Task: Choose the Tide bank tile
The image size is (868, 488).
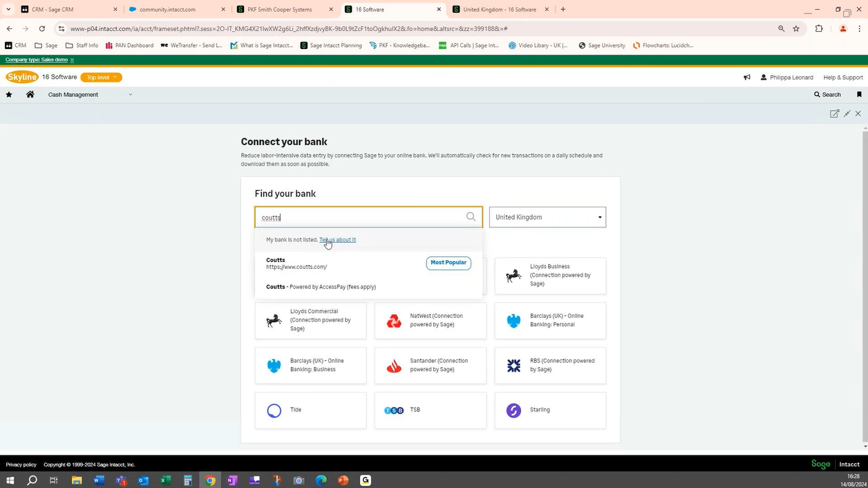Action: pos(311,411)
